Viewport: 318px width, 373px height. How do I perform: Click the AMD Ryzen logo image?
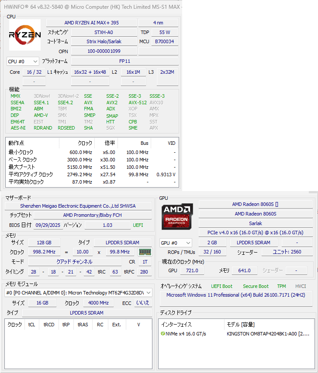click(25, 35)
